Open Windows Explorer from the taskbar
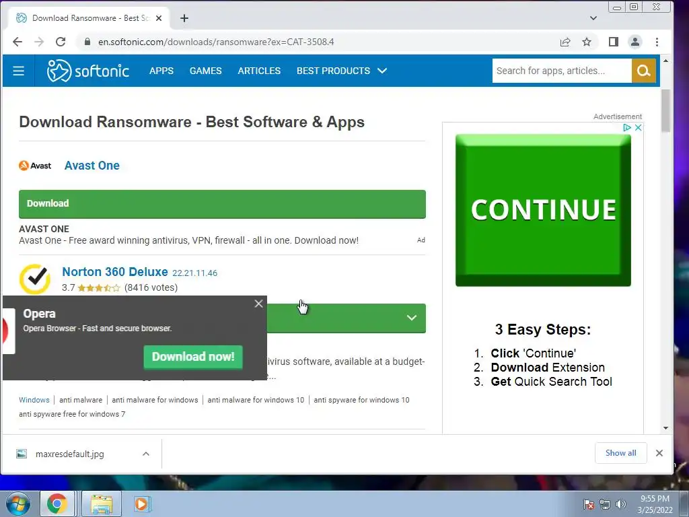Image resolution: width=689 pixels, height=517 pixels. [102, 504]
